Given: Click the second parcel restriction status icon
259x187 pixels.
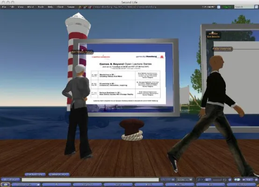Looking at the screenshot, I should pos(85,7).
